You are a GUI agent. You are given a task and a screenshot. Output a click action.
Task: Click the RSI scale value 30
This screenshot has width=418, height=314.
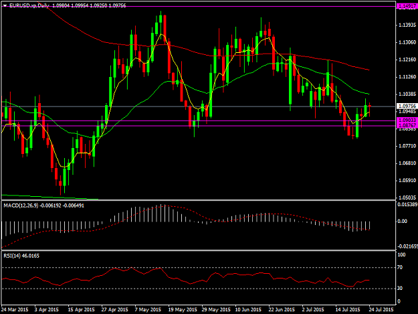click(400, 289)
